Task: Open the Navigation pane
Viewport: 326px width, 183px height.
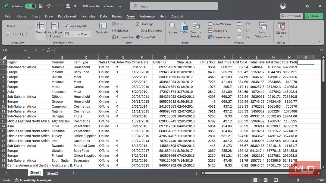Action: pyautogui.click(x=103, y=28)
